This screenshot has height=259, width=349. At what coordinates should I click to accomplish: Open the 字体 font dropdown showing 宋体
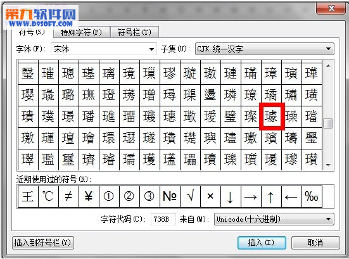(x=104, y=49)
